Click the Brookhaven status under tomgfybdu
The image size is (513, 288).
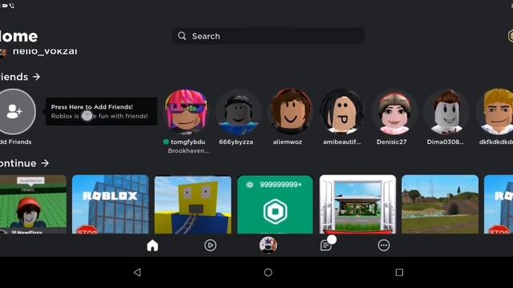click(188, 151)
